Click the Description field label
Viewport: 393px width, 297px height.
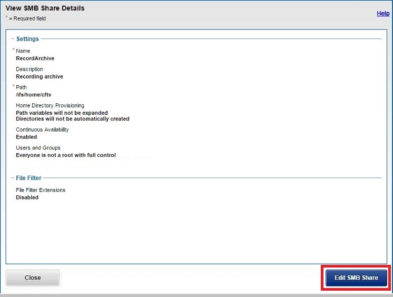30,69
